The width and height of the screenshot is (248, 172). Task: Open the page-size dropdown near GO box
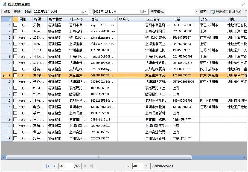point(128,166)
